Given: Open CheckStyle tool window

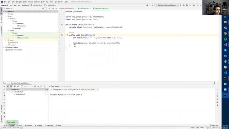Looking at the screenshot, I should point(49,125).
